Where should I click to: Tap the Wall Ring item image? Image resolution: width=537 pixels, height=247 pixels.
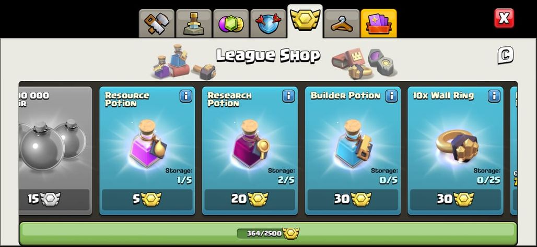point(457,144)
